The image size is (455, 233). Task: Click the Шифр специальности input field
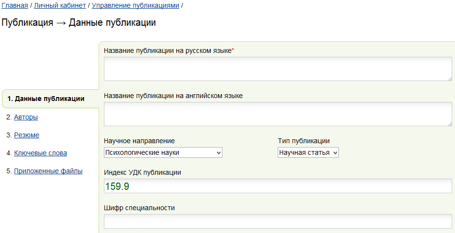(278, 221)
